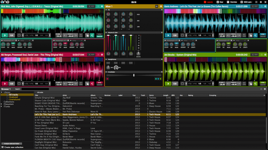Click the green plus-bar icon on the Ant Brooks deck
The height and width of the screenshot is (150, 268).
(x=255, y=84)
